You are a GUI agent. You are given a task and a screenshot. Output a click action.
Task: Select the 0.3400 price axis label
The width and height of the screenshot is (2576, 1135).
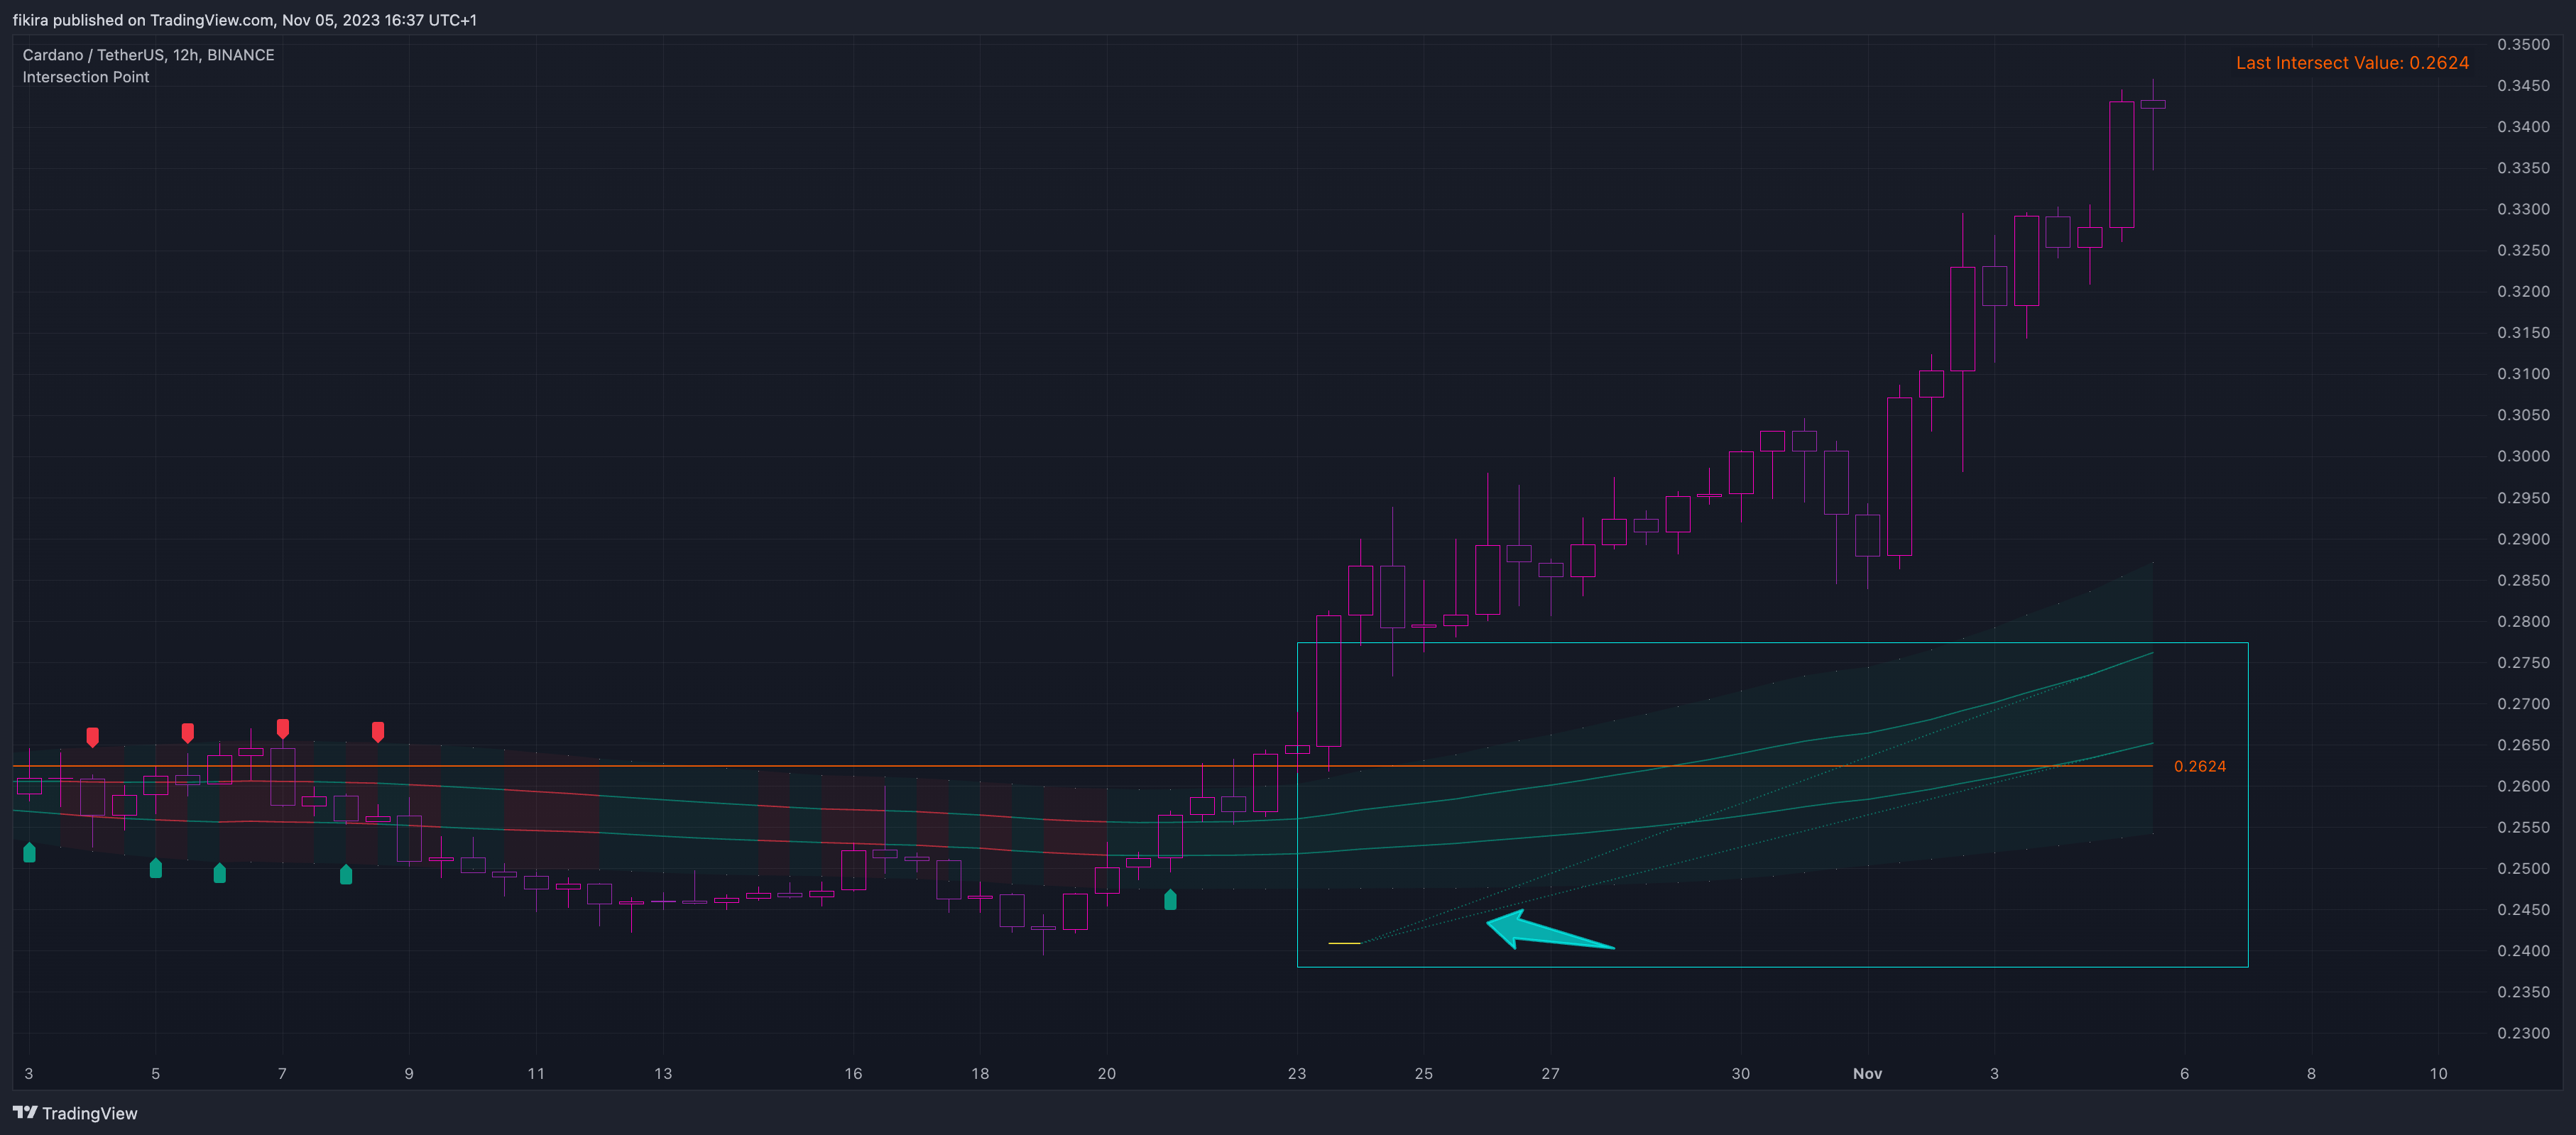click(x=2523, y=127)
